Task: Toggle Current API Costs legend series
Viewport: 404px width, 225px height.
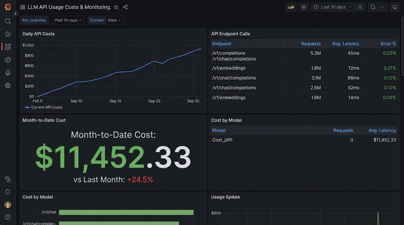Action: coord(46,107)
